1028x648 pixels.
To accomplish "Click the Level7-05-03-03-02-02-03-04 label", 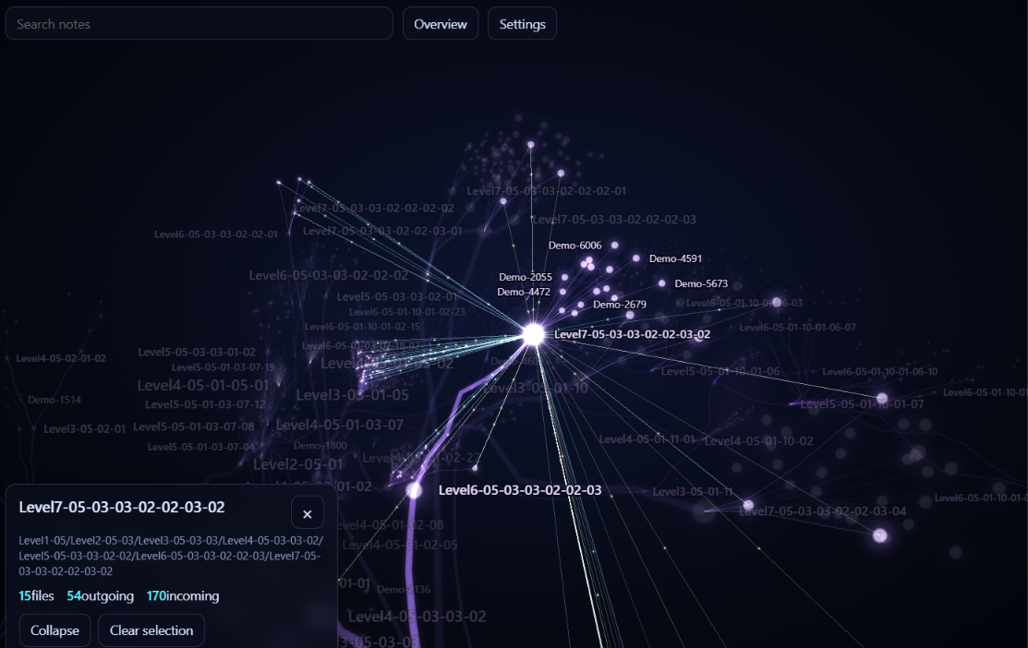I will 823,511.
